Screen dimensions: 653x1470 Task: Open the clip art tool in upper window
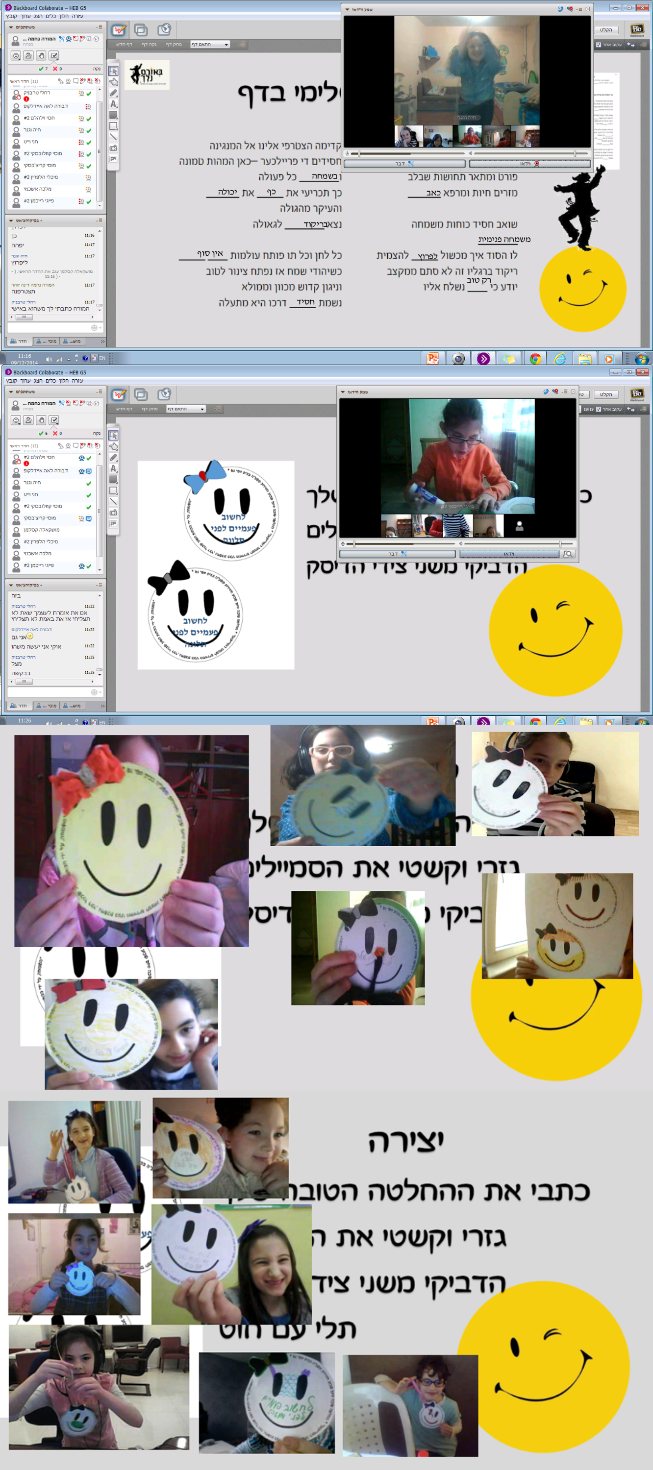pyautogui.click(x=113, y=159)
